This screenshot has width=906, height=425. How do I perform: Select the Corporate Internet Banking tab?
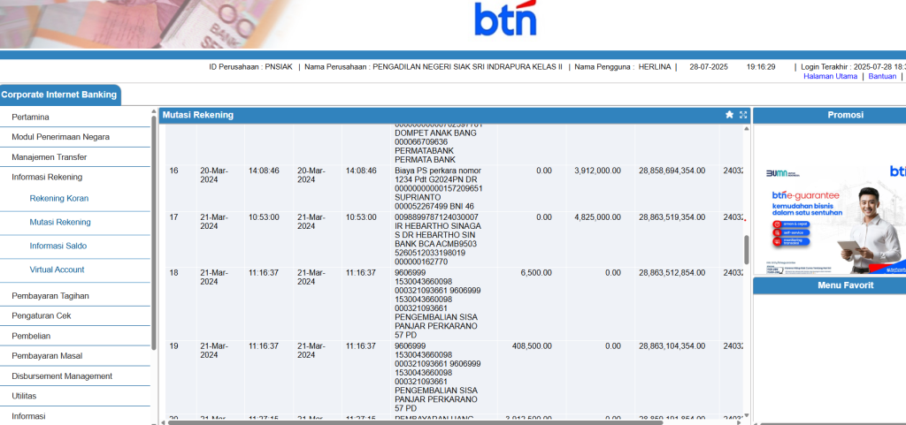click(x=58, y=95)
